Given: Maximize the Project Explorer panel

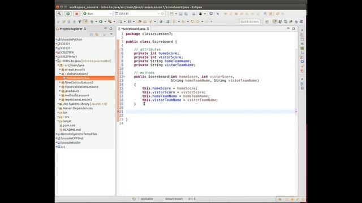Looking at the screenshot, I should [111, 29].
